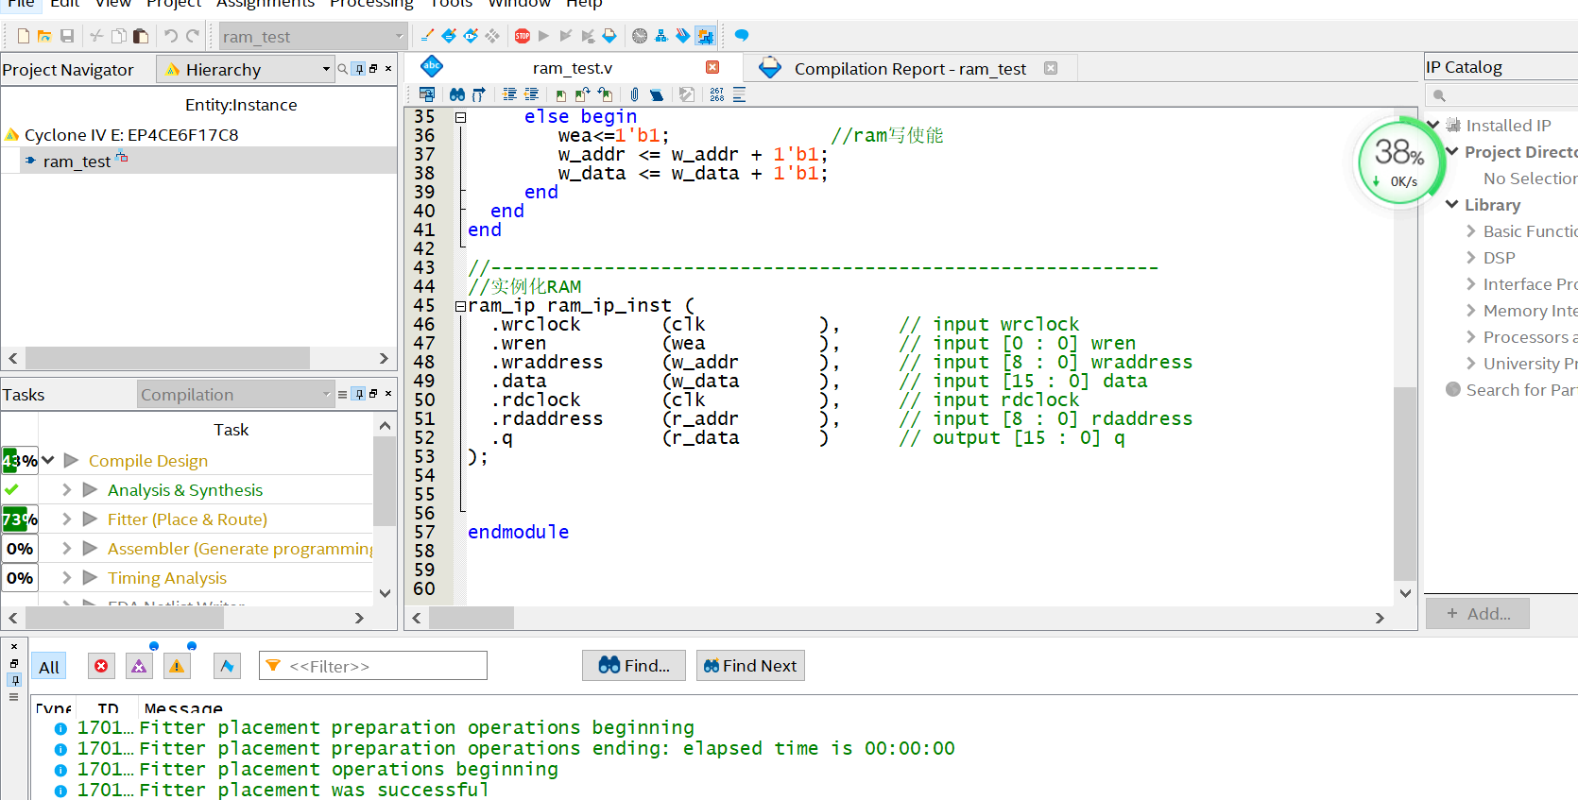Toggle the All messages filter
The width and height of the screenshot is (1578, 800).
[x=49, y=667]
